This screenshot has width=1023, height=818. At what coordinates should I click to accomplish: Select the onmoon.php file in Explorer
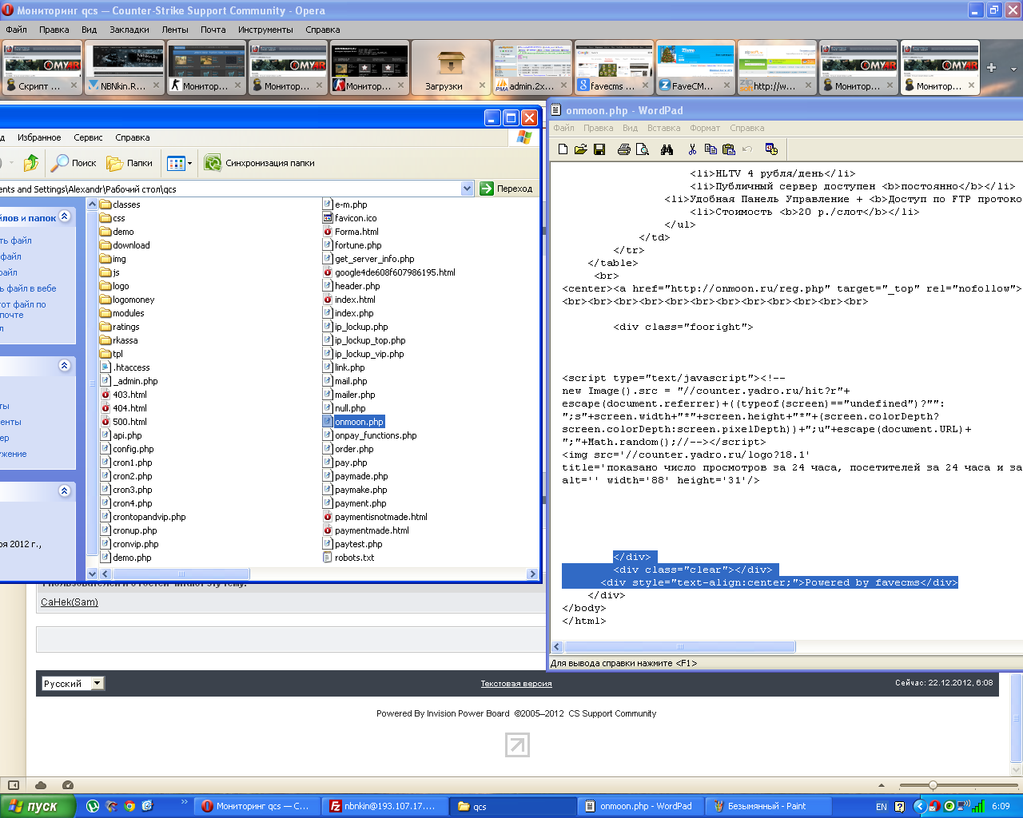pyautogui.click(x=353, y=422)
